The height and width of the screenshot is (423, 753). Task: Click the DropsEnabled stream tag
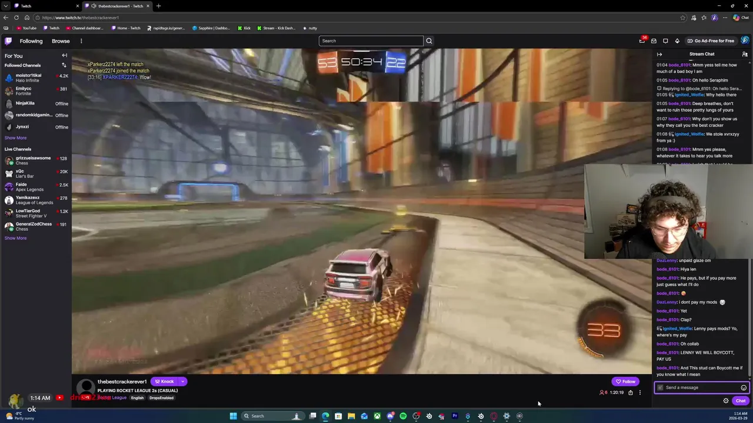[161, 398]
